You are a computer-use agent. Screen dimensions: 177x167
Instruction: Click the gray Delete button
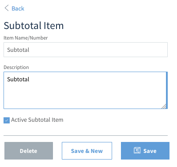(x=29, y=151)
